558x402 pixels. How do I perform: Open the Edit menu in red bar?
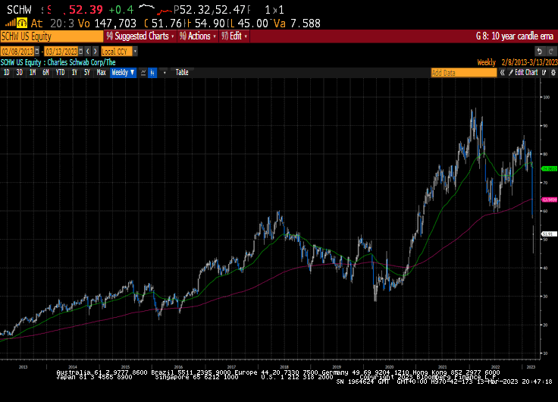(234, 36)
